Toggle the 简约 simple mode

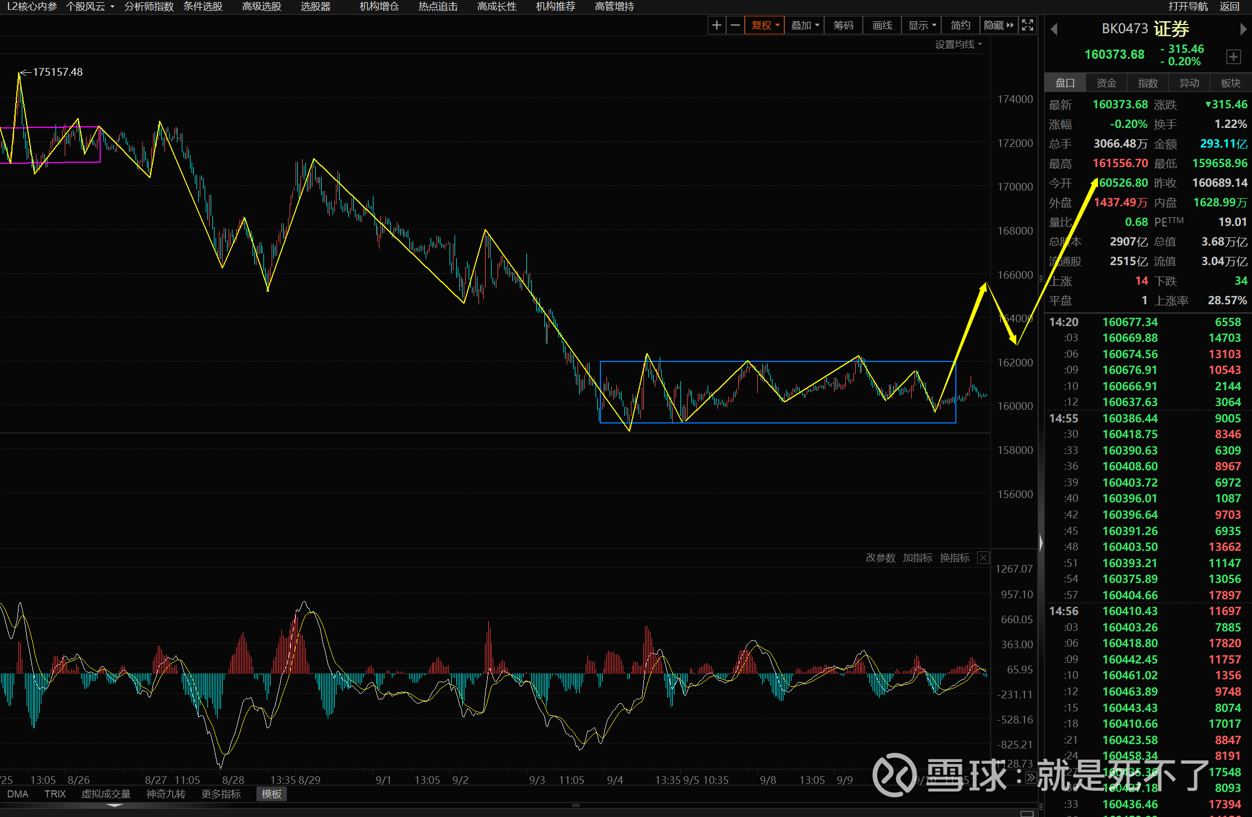pos(960,25)
